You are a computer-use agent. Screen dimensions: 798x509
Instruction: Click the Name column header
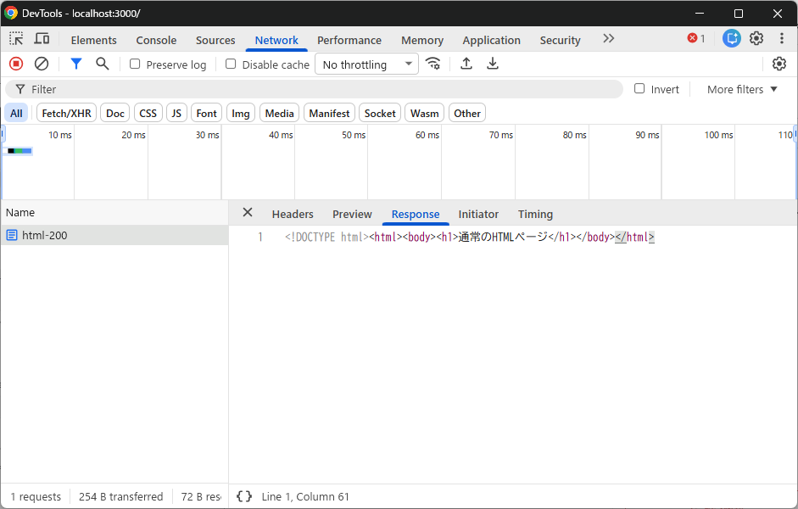pyautogui.click(x=114, y=213)
